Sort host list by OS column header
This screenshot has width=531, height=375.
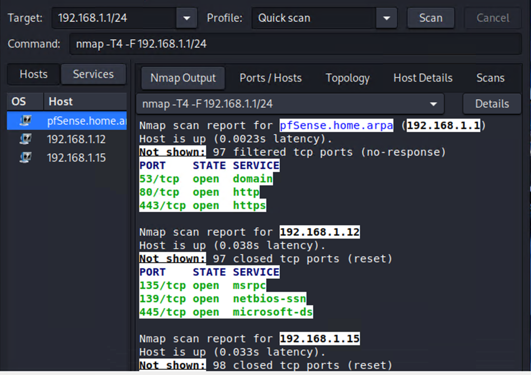coord(25,102)
